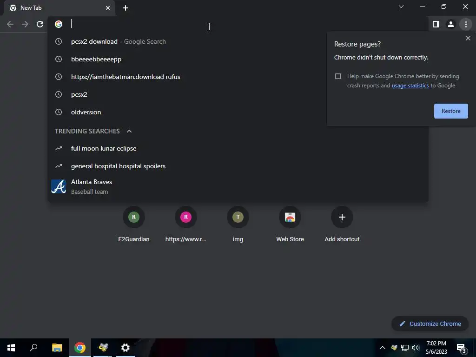Open the usage statistics link
Screen dimensions: 476x357
coord(410,86)
